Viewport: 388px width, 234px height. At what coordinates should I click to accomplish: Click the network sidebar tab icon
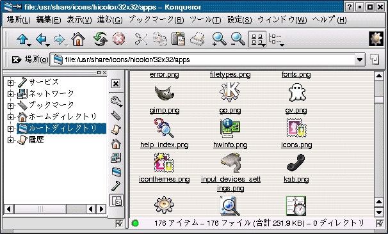[116, 158]
